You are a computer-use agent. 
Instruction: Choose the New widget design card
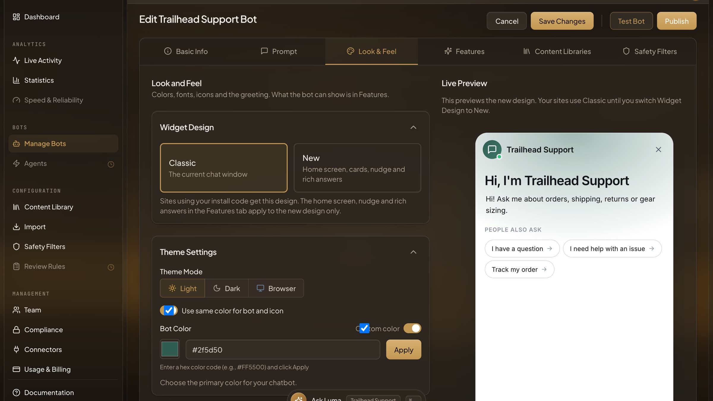[x=357, y=168]
